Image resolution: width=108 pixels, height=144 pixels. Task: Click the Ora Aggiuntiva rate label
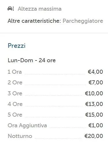(27, 126)
